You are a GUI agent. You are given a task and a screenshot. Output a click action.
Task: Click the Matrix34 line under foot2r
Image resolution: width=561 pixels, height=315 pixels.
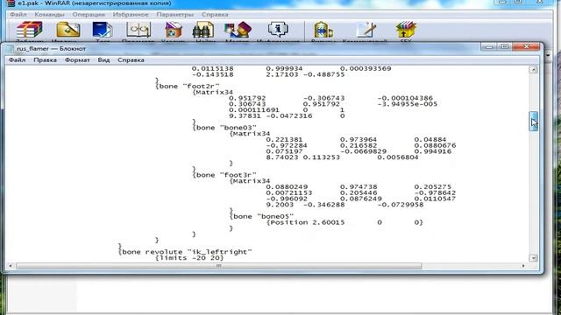(212, 92)
